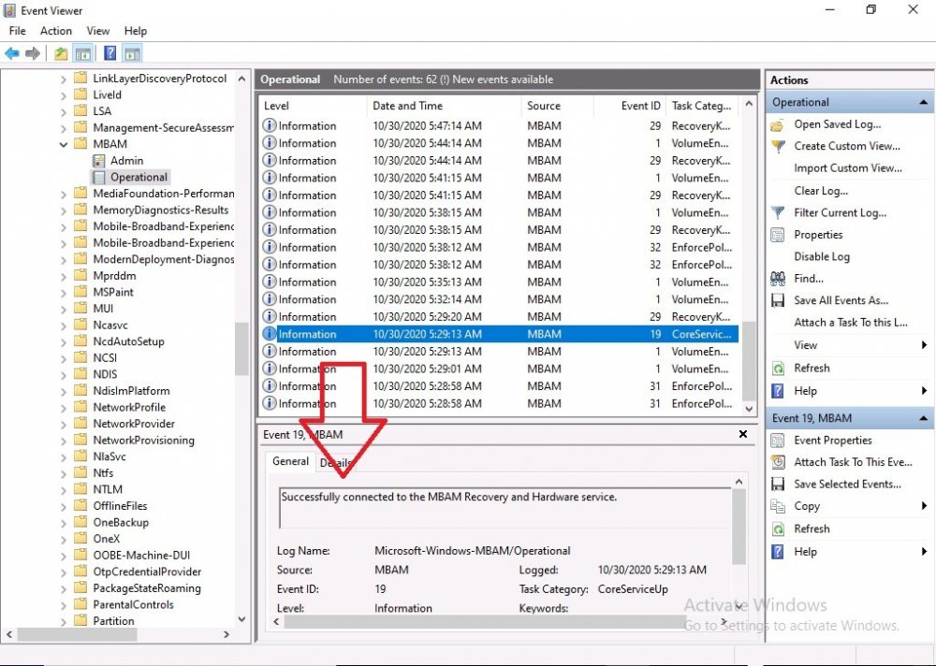Switch to the General tab

(291, 461)
